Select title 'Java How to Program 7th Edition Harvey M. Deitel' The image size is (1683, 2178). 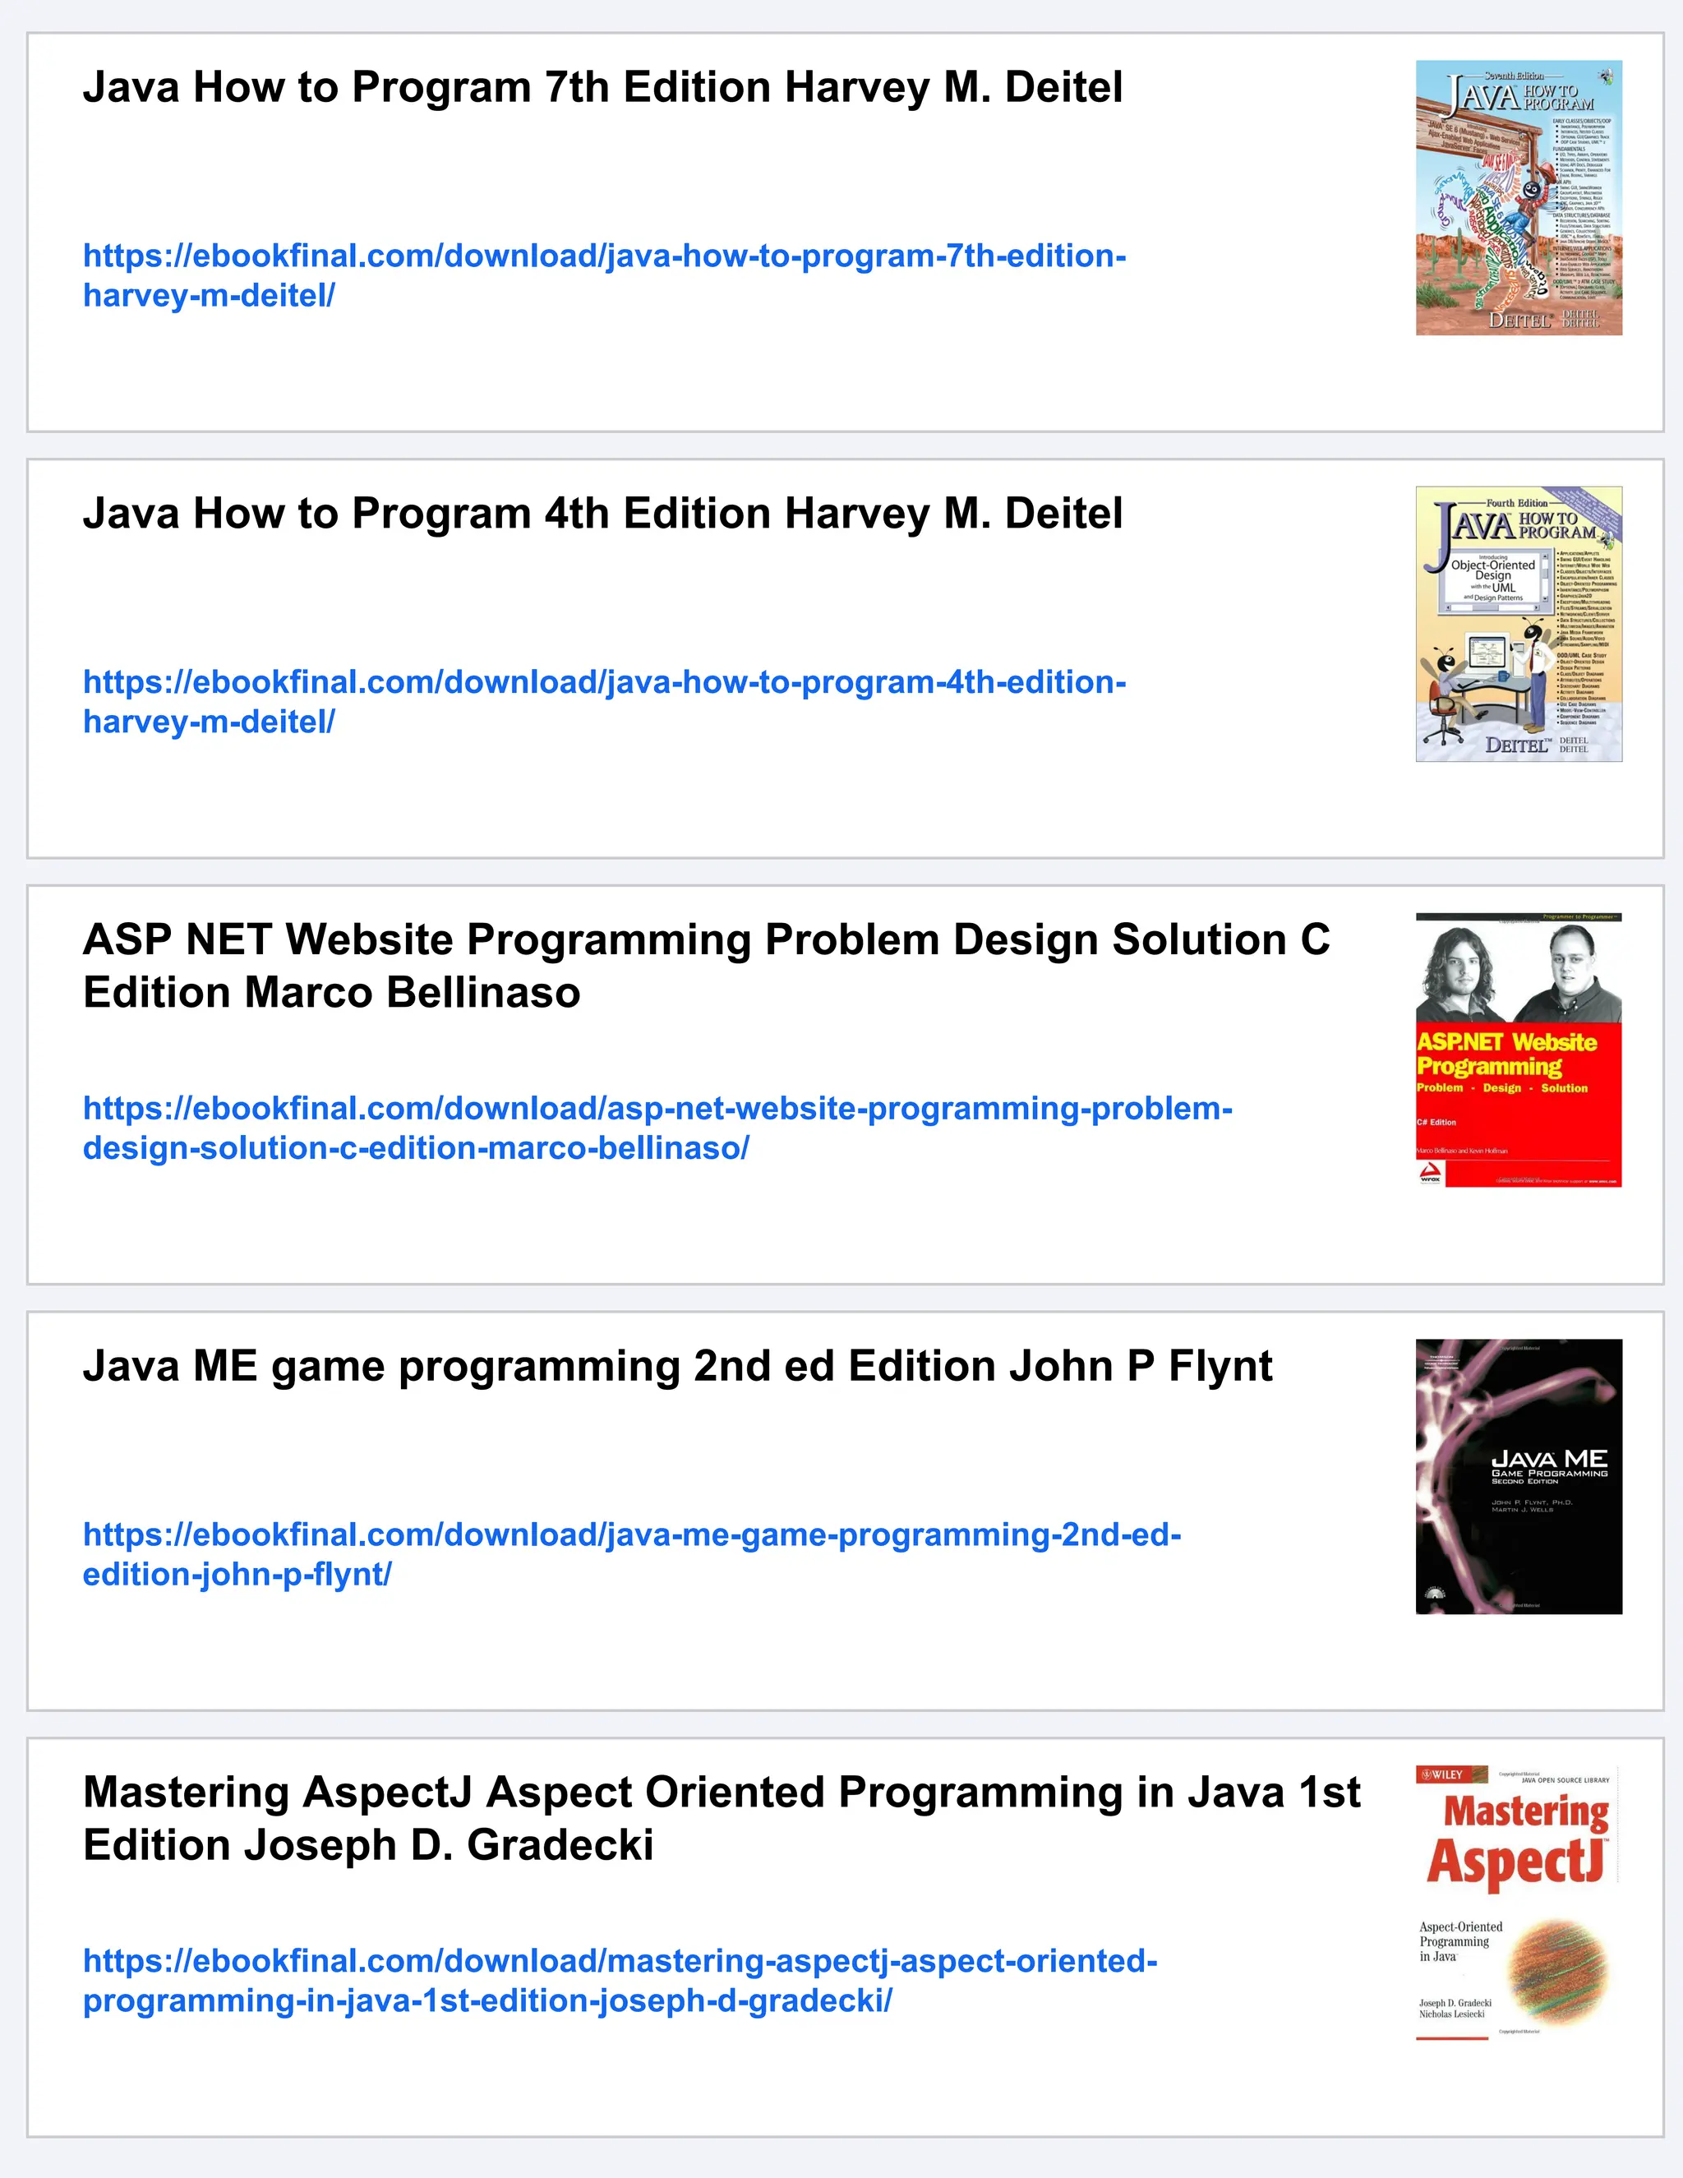pyautogui.click(x=602, y=88)
